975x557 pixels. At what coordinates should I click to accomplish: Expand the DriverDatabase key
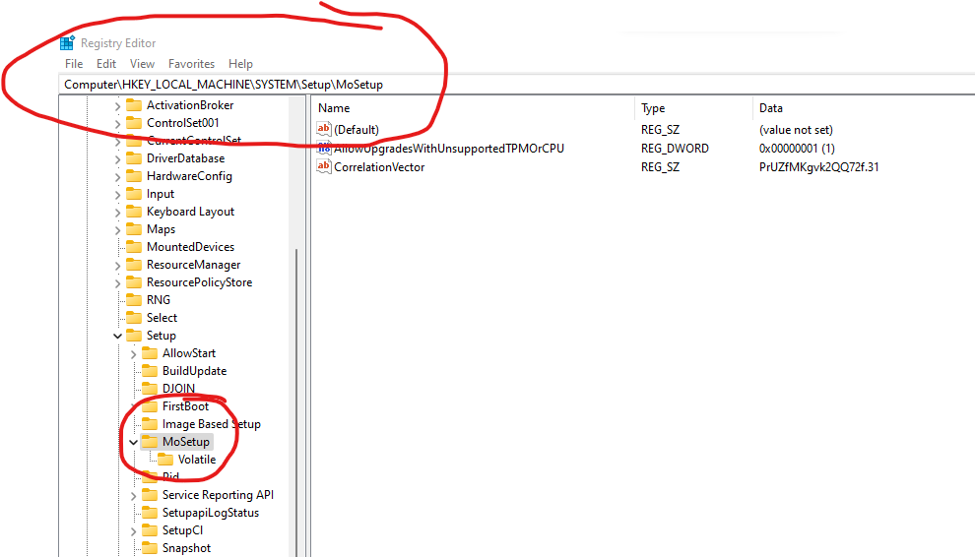117,159
